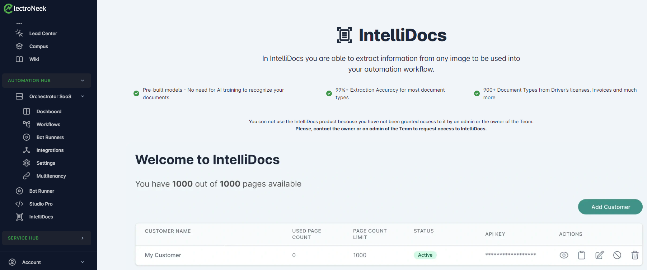This screenshot has height=270, width=647.
Task: Click STATUS column header
Action: pos(424,231)
